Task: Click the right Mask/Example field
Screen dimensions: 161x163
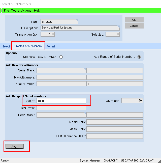Action: [115, 77]
